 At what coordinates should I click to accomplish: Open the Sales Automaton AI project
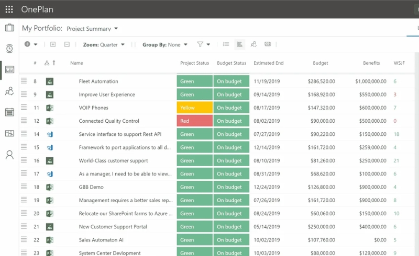[101, 240]
